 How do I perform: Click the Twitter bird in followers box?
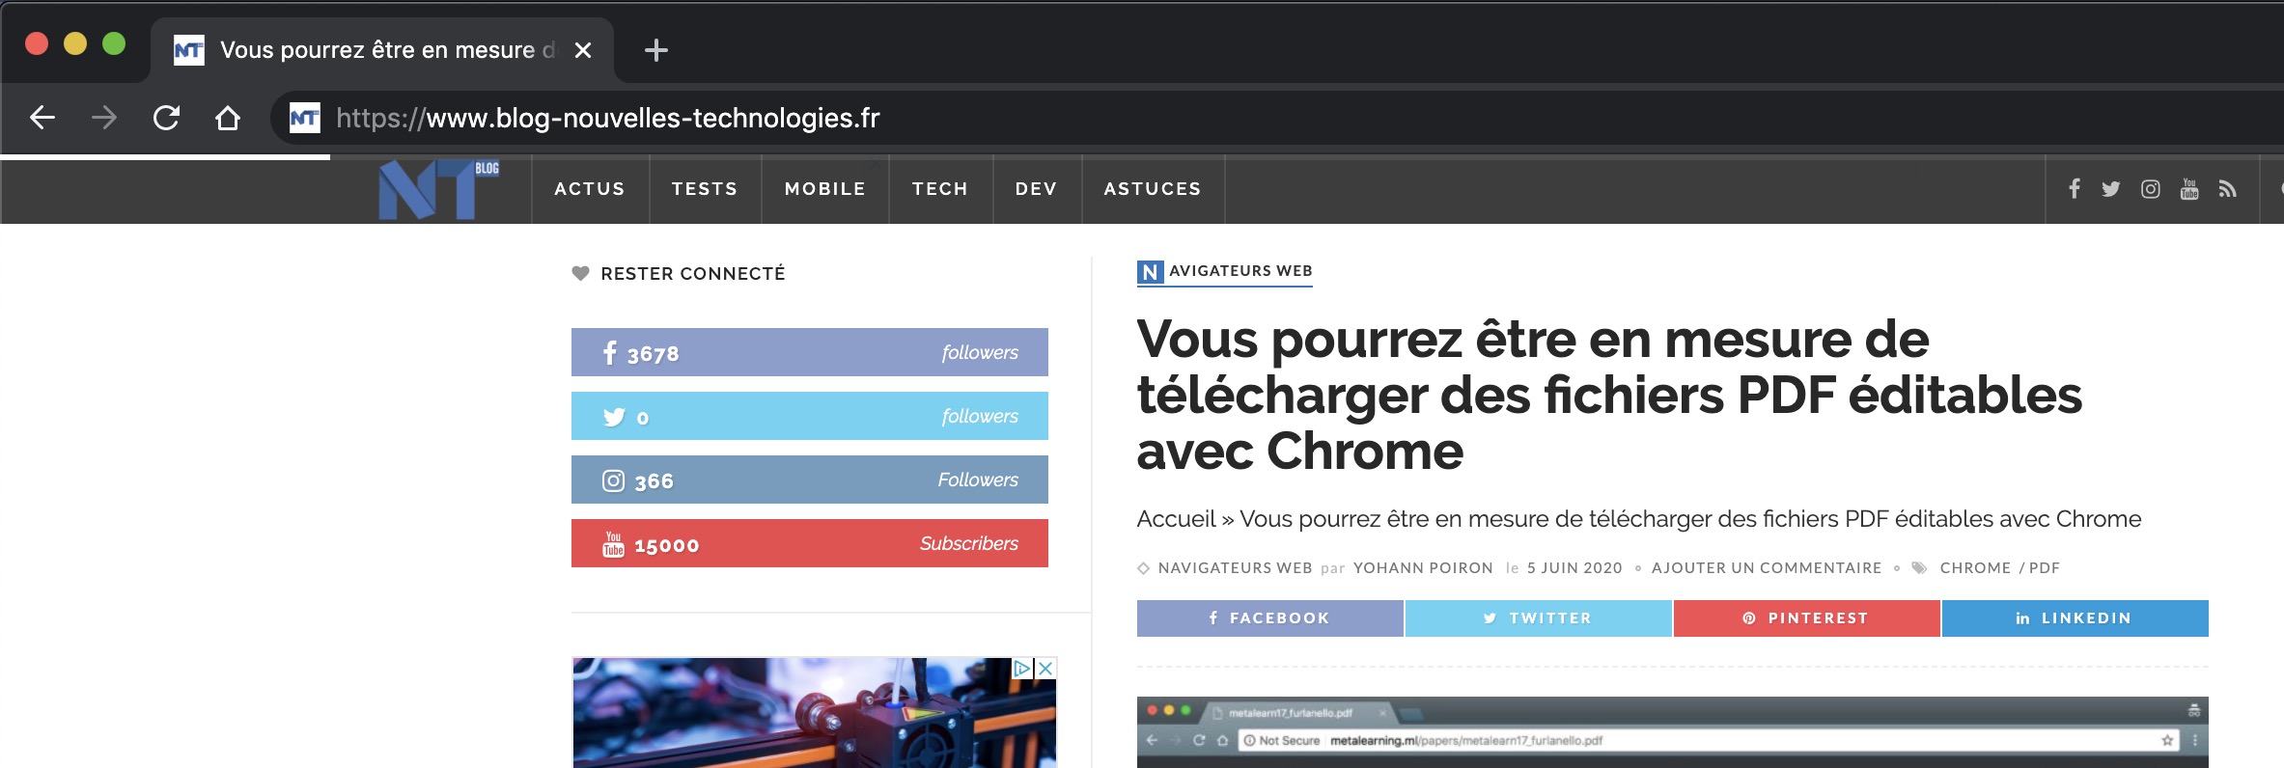(614, 417)
